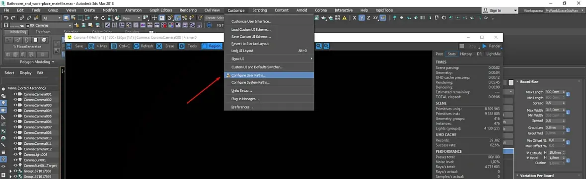This screenshot has height=179, width=586.
Task: Toggle the Bevel checkbox
Action: 528,158
